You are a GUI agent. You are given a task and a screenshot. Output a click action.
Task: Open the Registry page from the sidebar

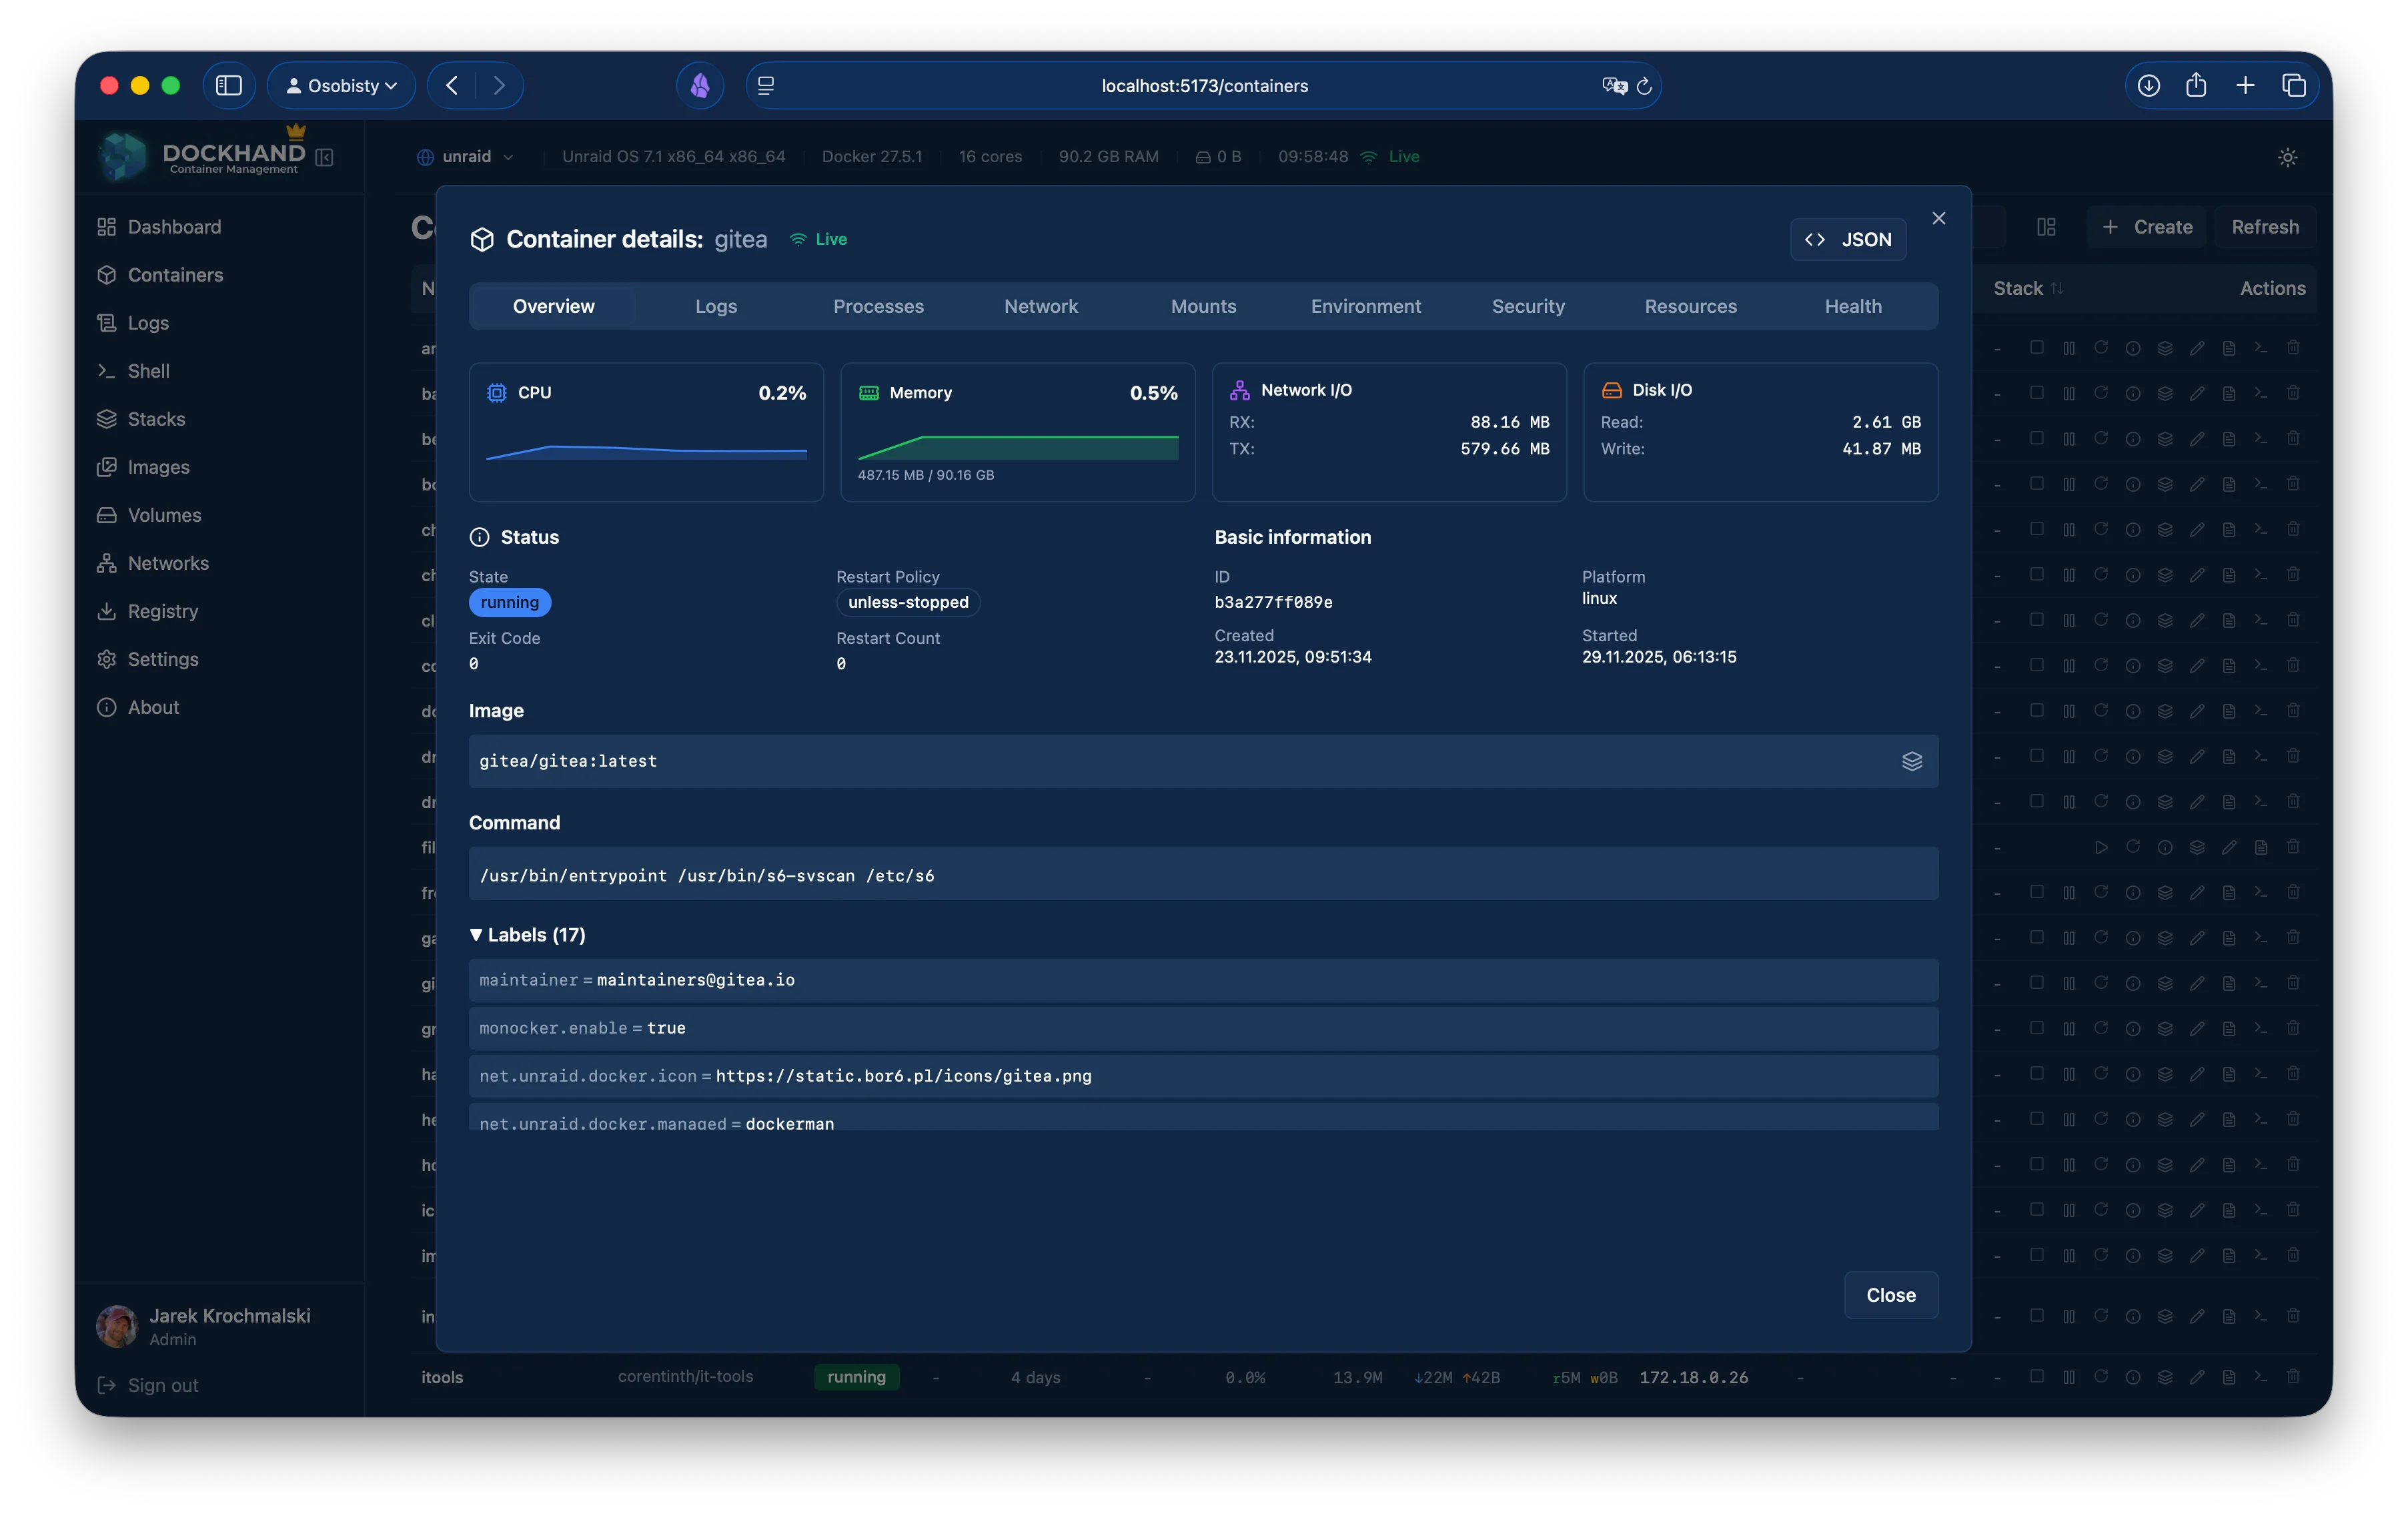click(162, 611)
